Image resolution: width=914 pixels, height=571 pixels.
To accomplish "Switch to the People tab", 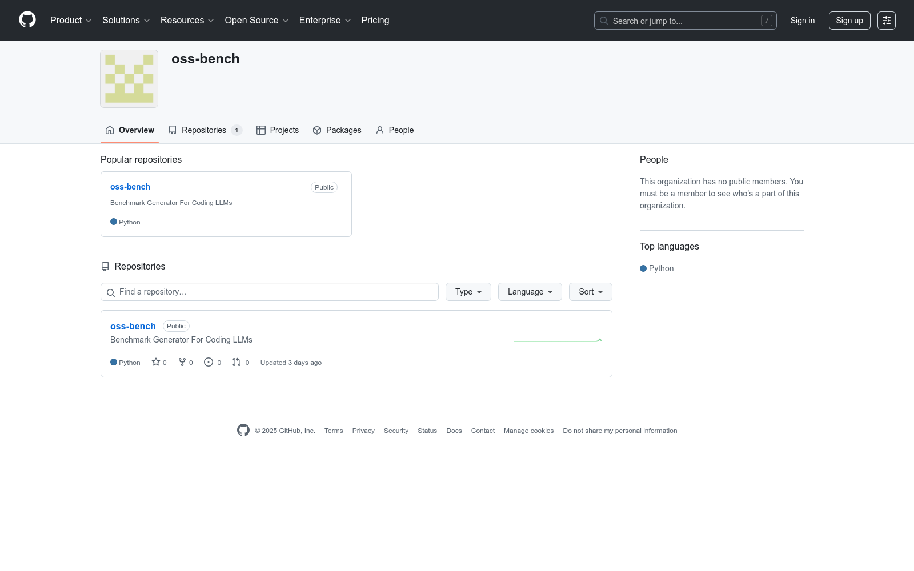I will pyautogui.click(x=395, y=130).
